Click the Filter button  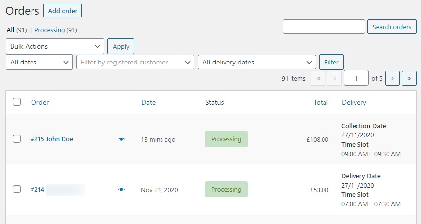pyautogui.click(x=331, y=63)
